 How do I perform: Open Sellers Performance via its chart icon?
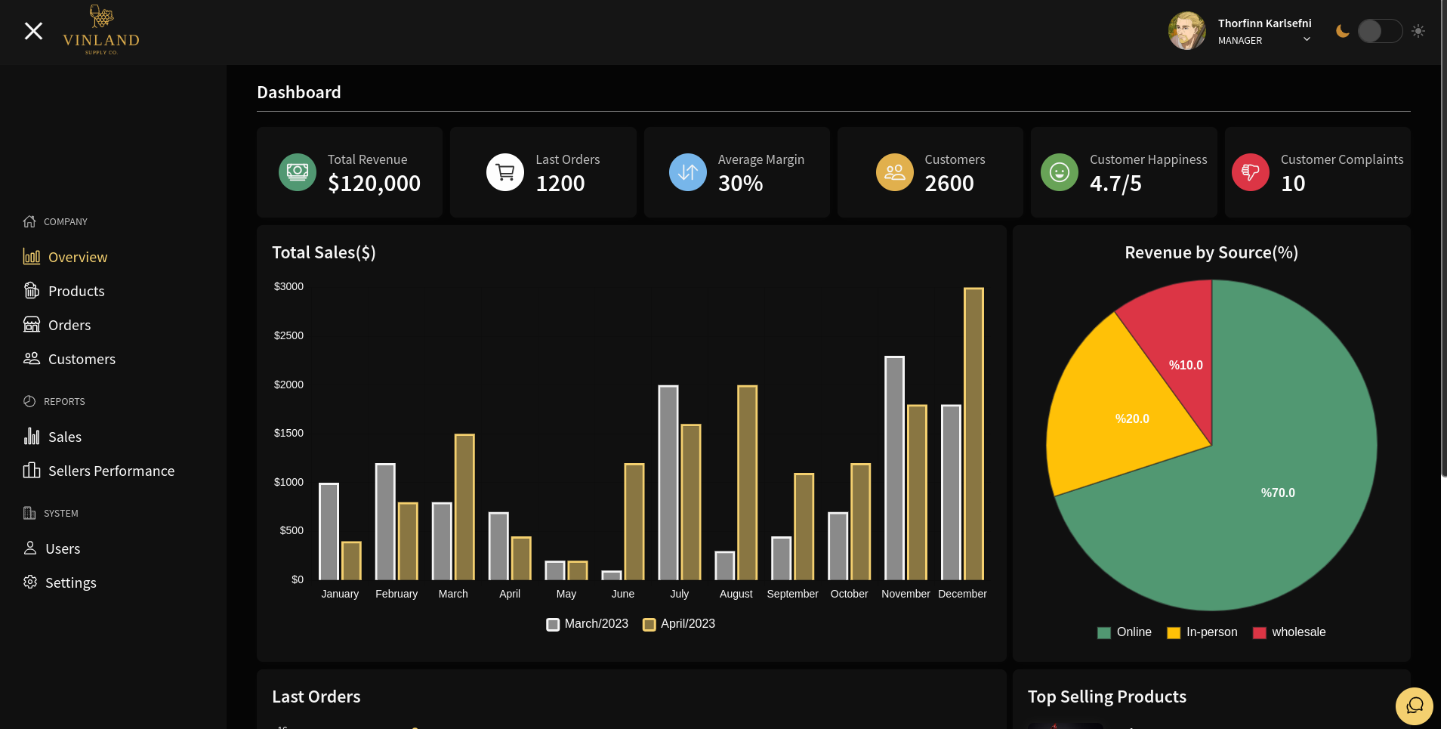tap(31, 471)
